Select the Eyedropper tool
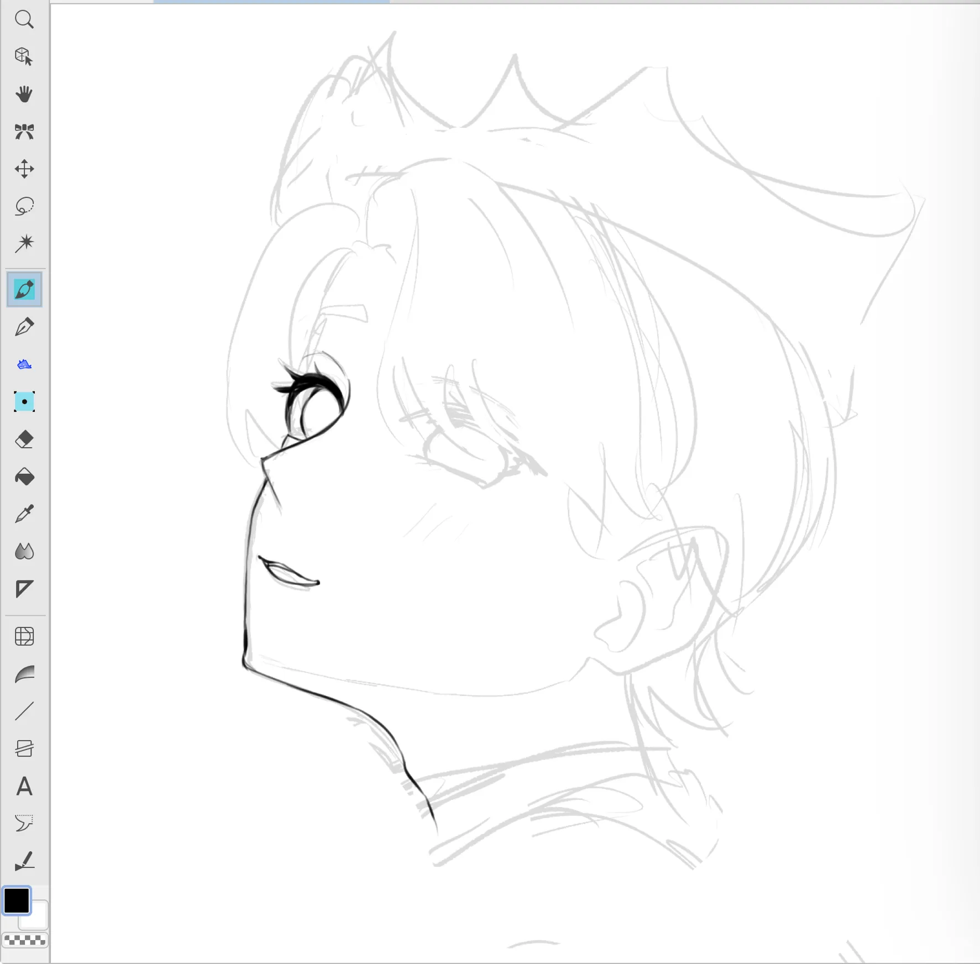The width and height of the screenshot is (980, 964). click(24, 514)
